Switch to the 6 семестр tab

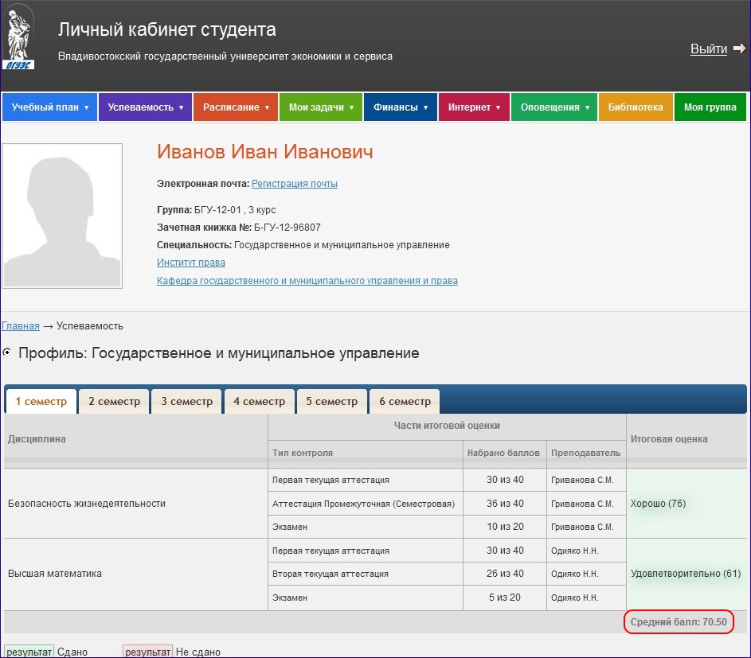(405, 401)
